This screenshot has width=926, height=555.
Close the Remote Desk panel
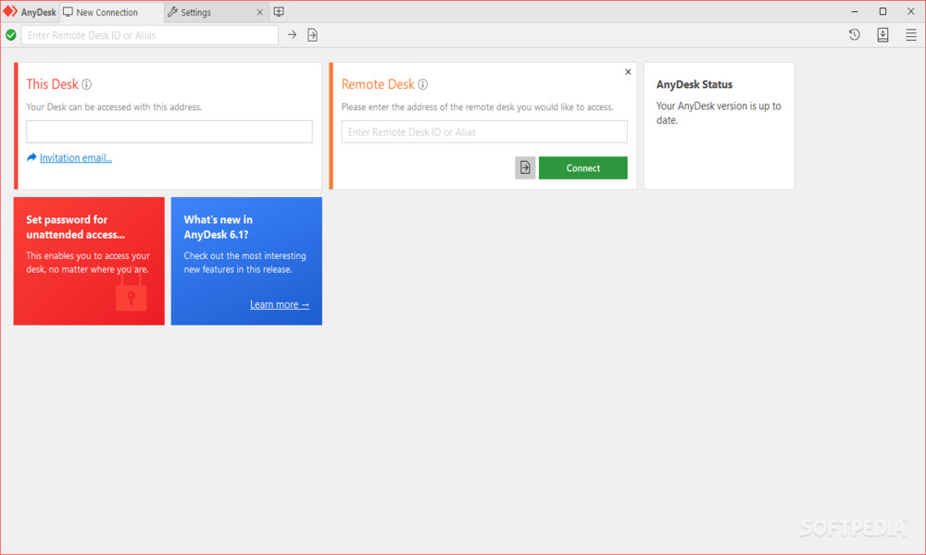pyautogui.click(x=628, y=72)
